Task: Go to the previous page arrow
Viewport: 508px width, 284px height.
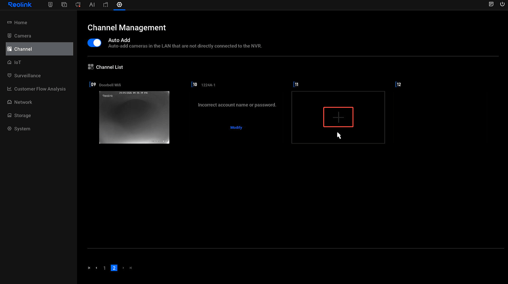Action: 96,268
